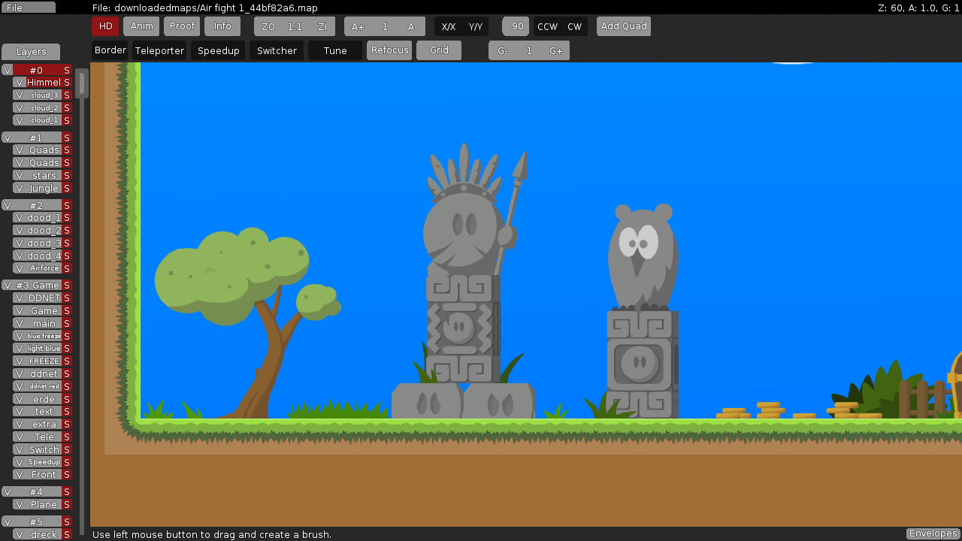962x541 pixels.
Task: Switch to the Layers tab
Action: (x=31, y=52)
